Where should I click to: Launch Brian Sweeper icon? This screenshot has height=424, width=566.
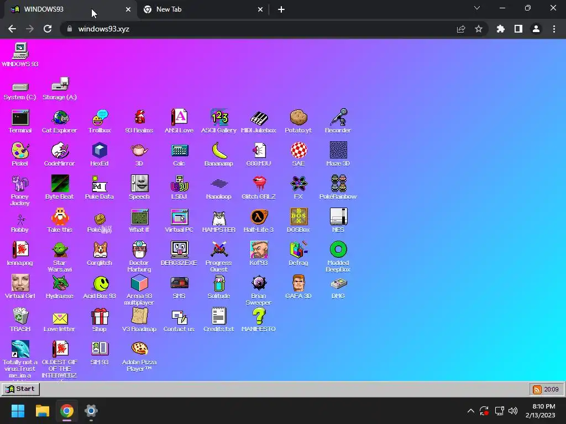[259, 290]
